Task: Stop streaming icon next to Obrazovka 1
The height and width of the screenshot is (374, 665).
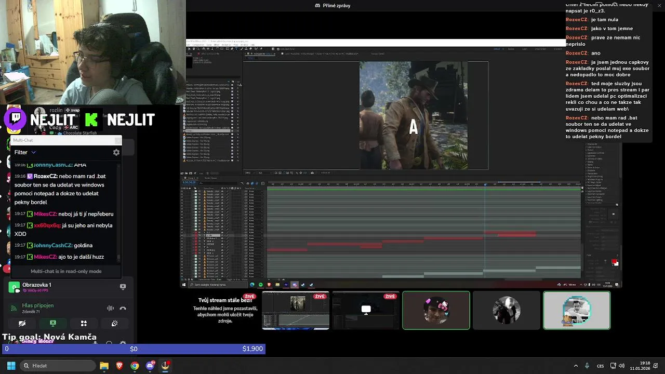Action: click(123, 286)
